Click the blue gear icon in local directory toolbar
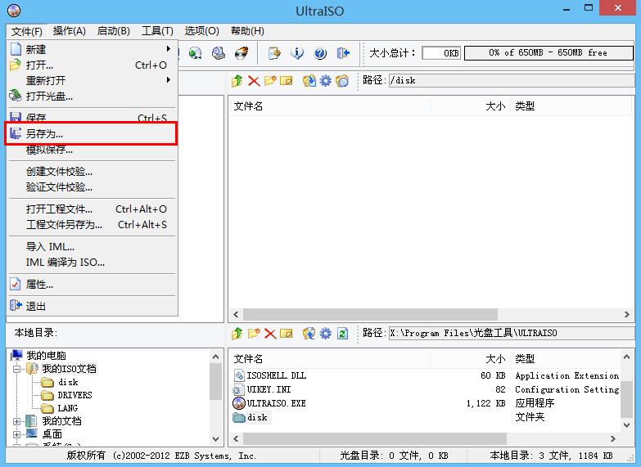Image resolution: width=641 pixels, height=467 pixels. tap(325, 334)
